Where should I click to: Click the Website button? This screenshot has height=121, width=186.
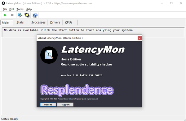[x=48, y=105]
